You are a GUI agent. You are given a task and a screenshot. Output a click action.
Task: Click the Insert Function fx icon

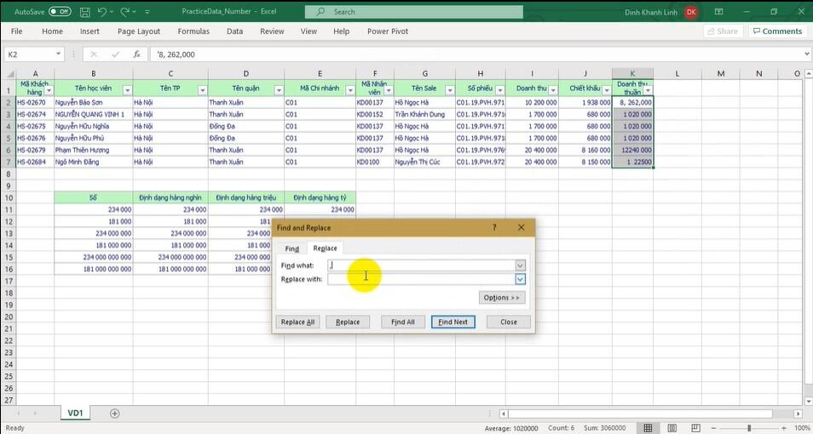[137, 54]
